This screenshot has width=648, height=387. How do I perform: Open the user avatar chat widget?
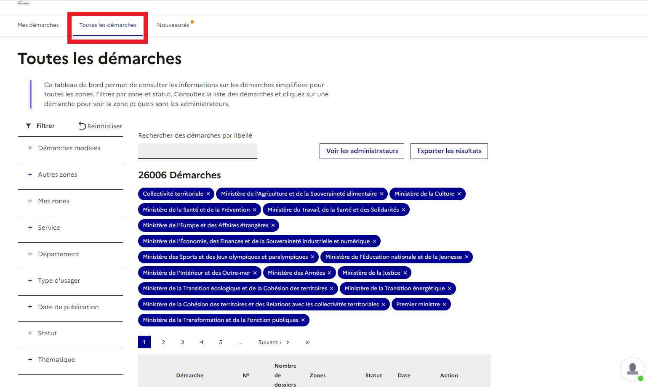(x=632, y=369)
